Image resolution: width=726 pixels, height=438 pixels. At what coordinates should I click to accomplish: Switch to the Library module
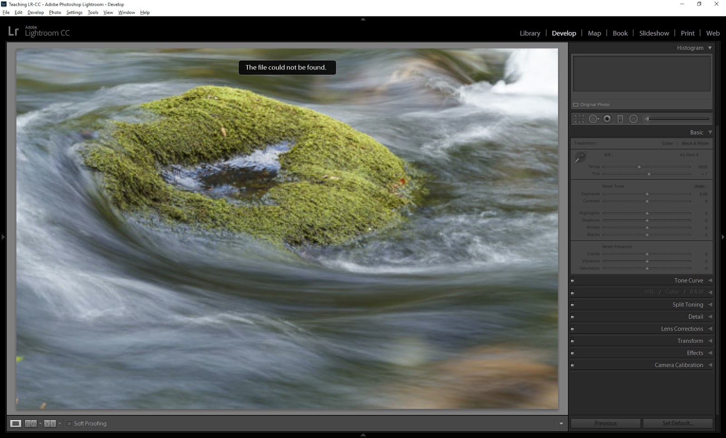click(x=530, y=33)
